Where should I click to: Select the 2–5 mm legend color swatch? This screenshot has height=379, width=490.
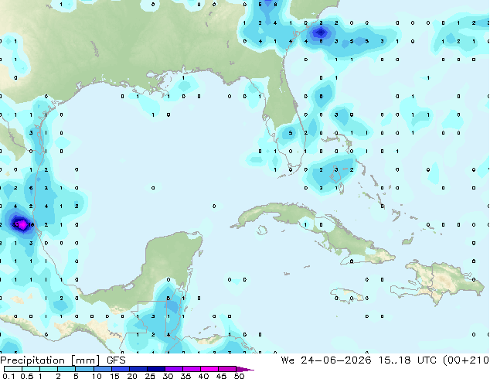(66, 369)
